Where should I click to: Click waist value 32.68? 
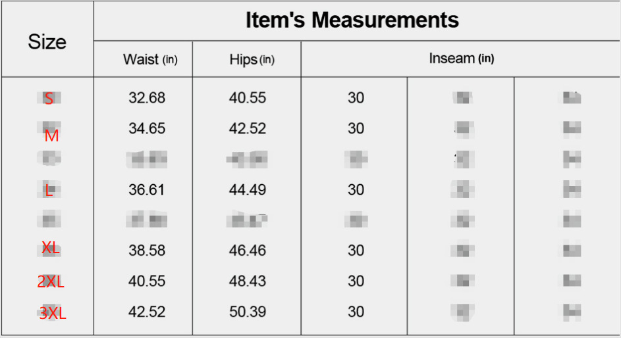click(147, 98)
